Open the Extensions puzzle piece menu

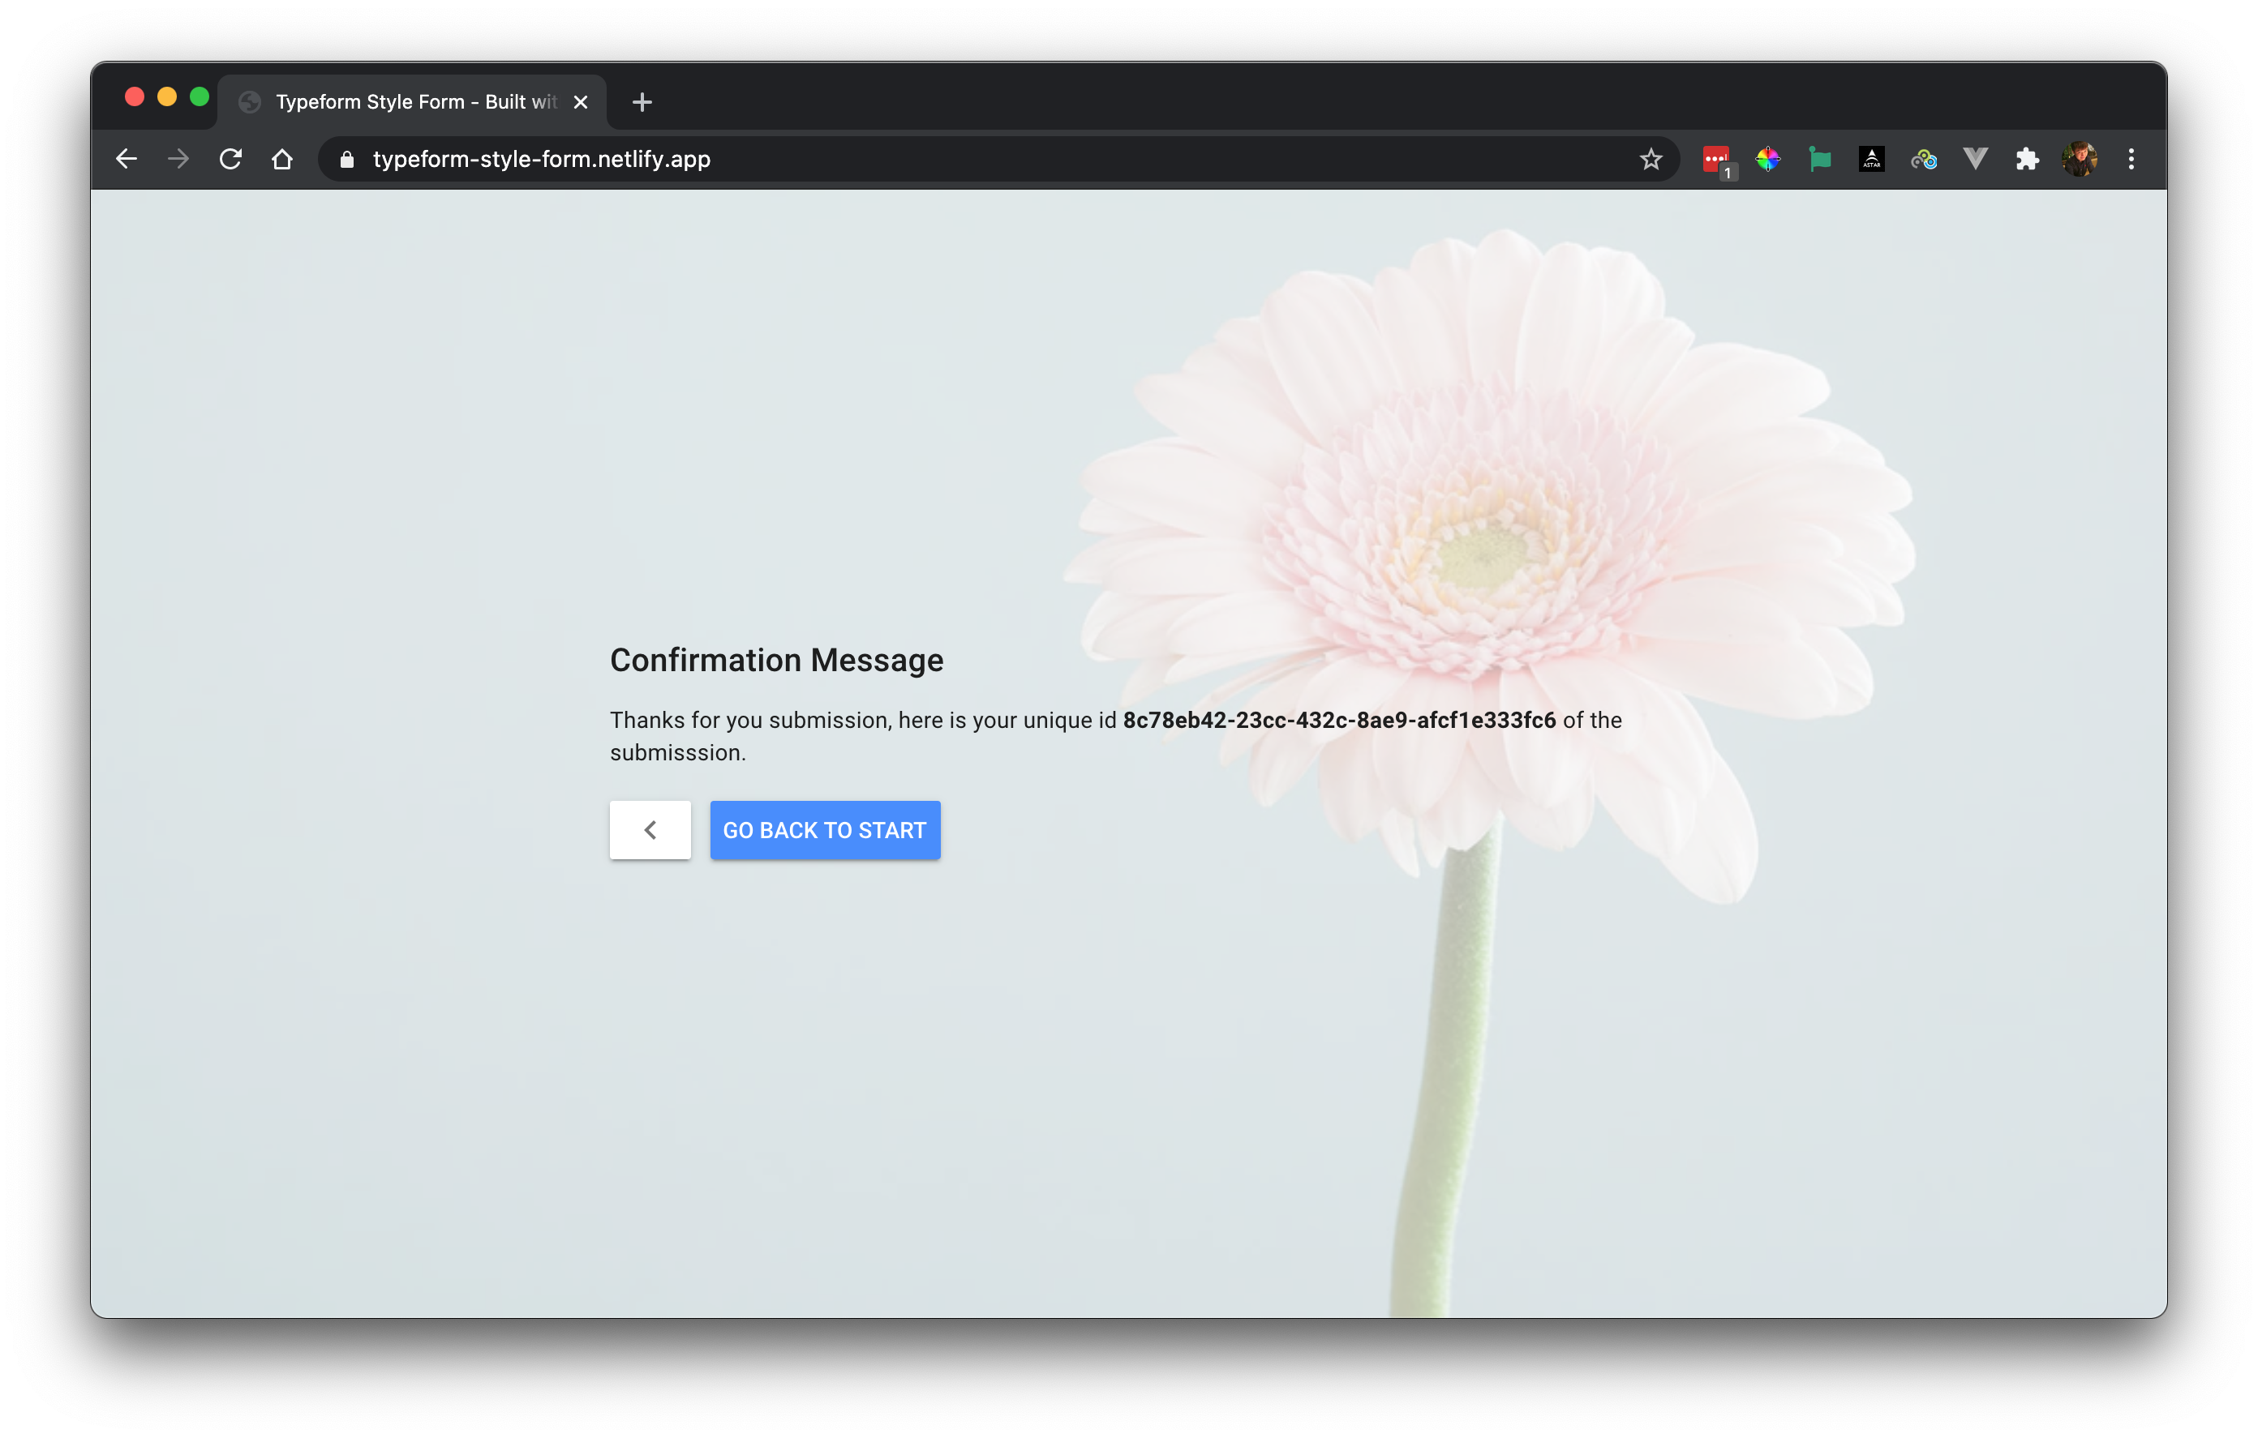click(2028, 160)
